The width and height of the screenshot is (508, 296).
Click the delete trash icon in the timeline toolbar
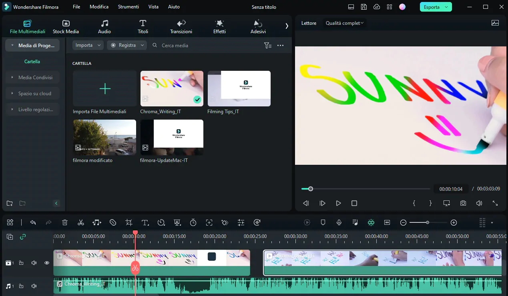(x=65, y=222)
